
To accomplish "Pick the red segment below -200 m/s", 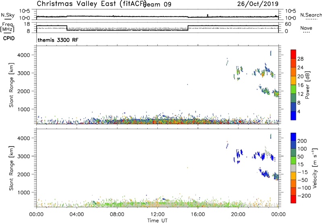I will pyautogui.click(x=293, y=199).
